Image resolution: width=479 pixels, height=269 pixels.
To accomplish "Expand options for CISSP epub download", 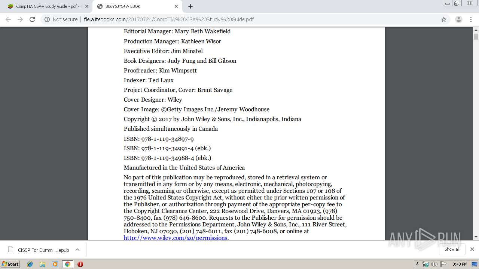I will point(77,250).
